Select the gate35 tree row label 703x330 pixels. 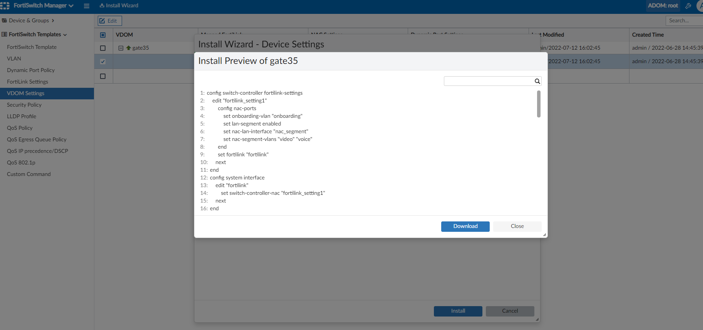click(141, 48)
